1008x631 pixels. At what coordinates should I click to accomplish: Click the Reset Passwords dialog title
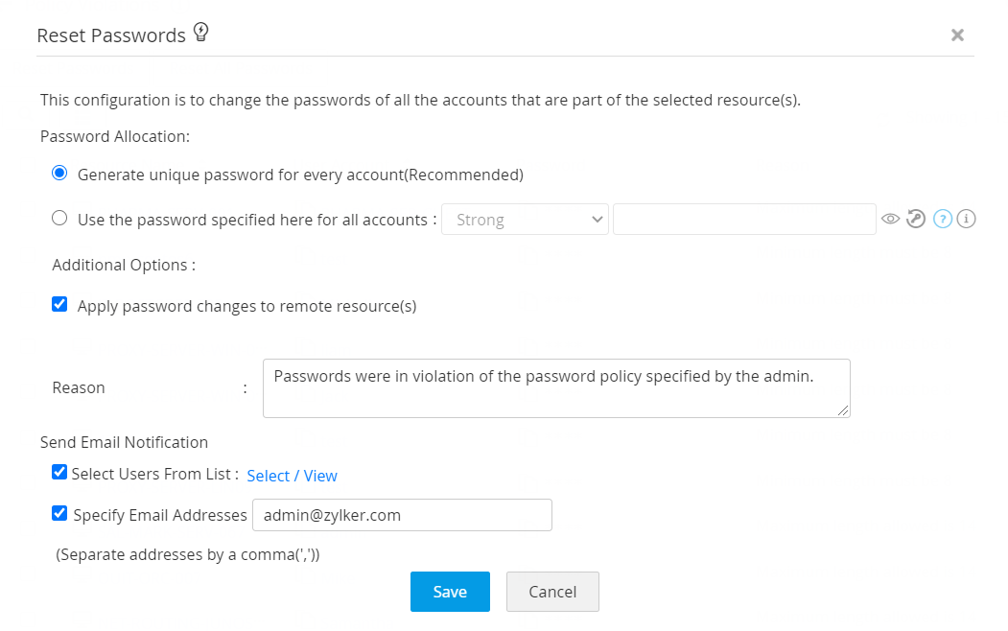[111, 35]
